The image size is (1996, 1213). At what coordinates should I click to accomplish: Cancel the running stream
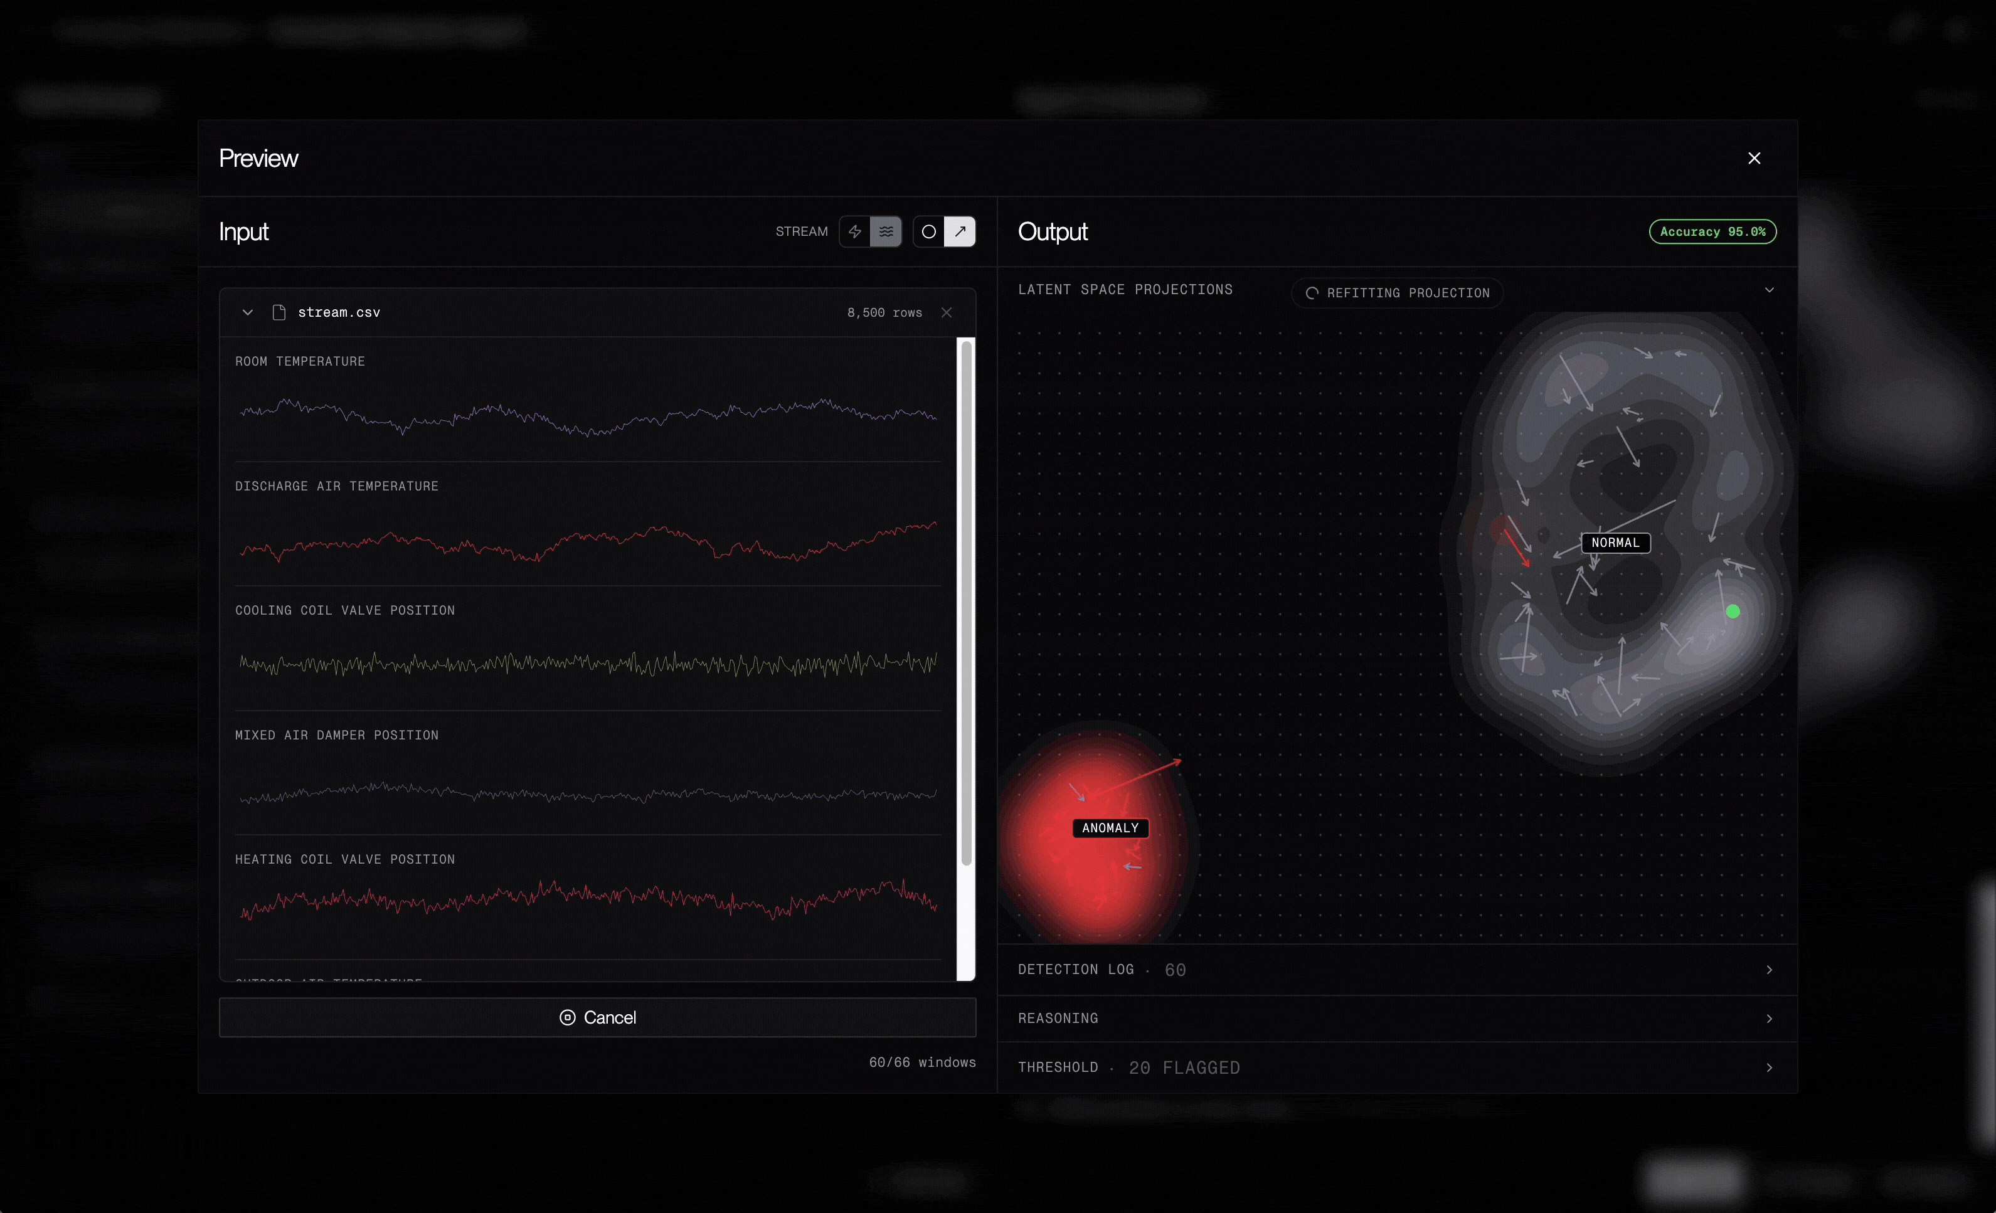point(597,1017)
